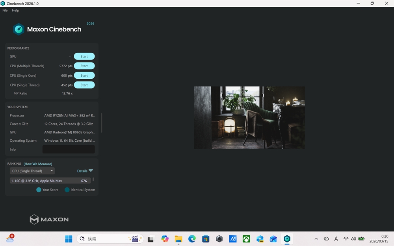394x246 pixels.
Task: Open the Xbox app from the taskbar
Action: 246,239
